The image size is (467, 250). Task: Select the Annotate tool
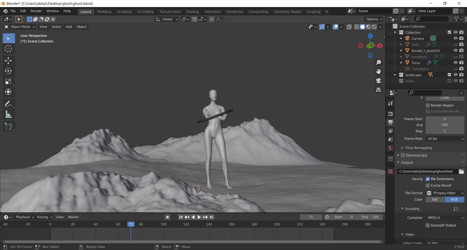8,104
